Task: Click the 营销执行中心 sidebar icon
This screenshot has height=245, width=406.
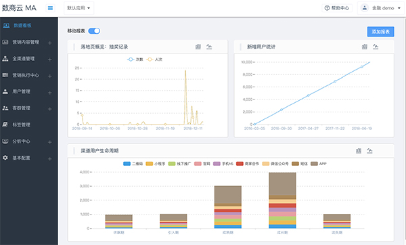Action: [5, 75]
